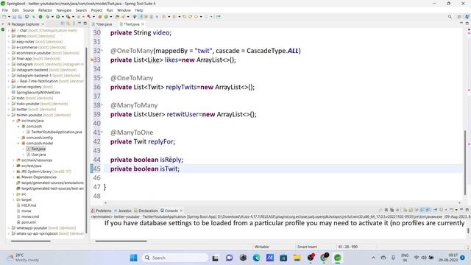Open the File menu
This screenshot has height=265, width=471.
[5, 10]
